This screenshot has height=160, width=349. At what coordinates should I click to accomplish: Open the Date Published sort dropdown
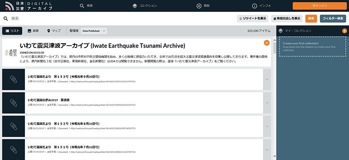pos(94,31)
